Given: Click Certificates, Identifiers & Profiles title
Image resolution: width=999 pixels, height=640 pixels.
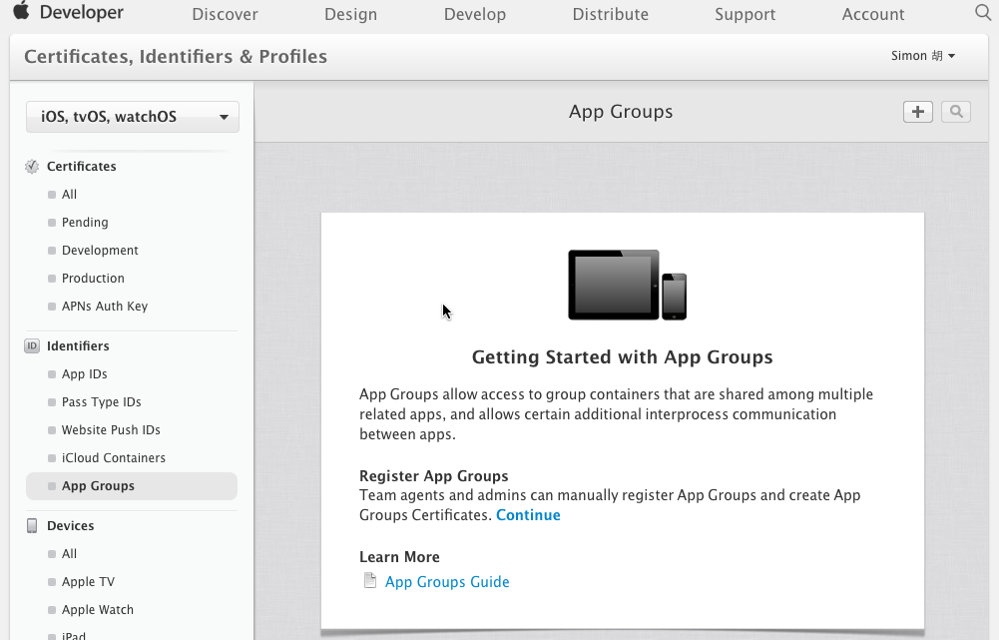Looking at the screenshot, I should click(176, 57).
